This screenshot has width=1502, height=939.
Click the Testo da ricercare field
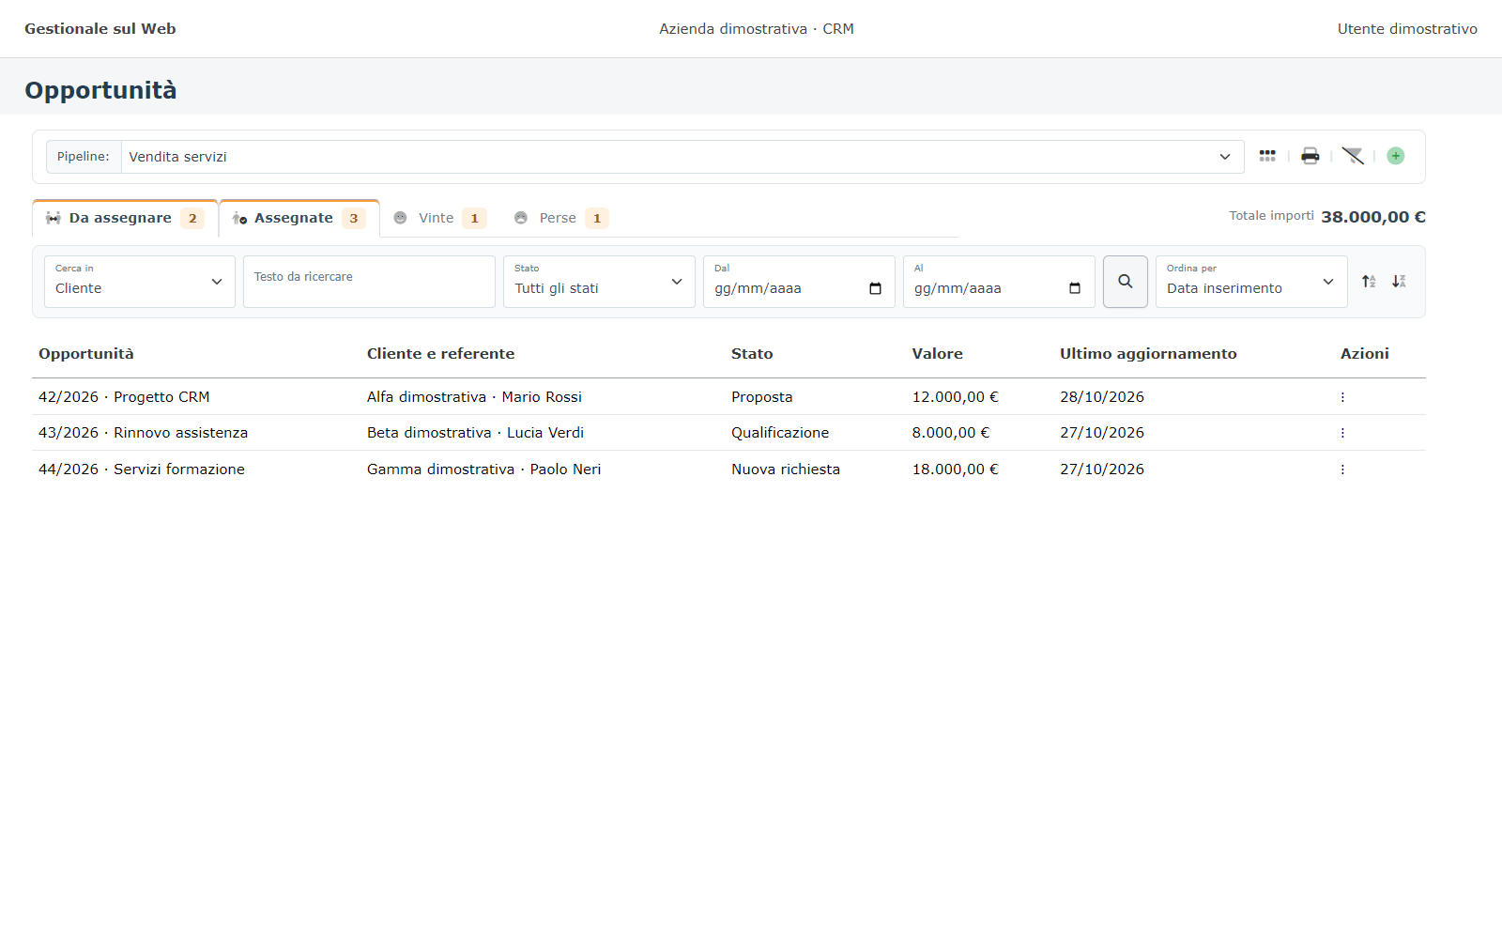pyautogui.click(x=369, y=282)
